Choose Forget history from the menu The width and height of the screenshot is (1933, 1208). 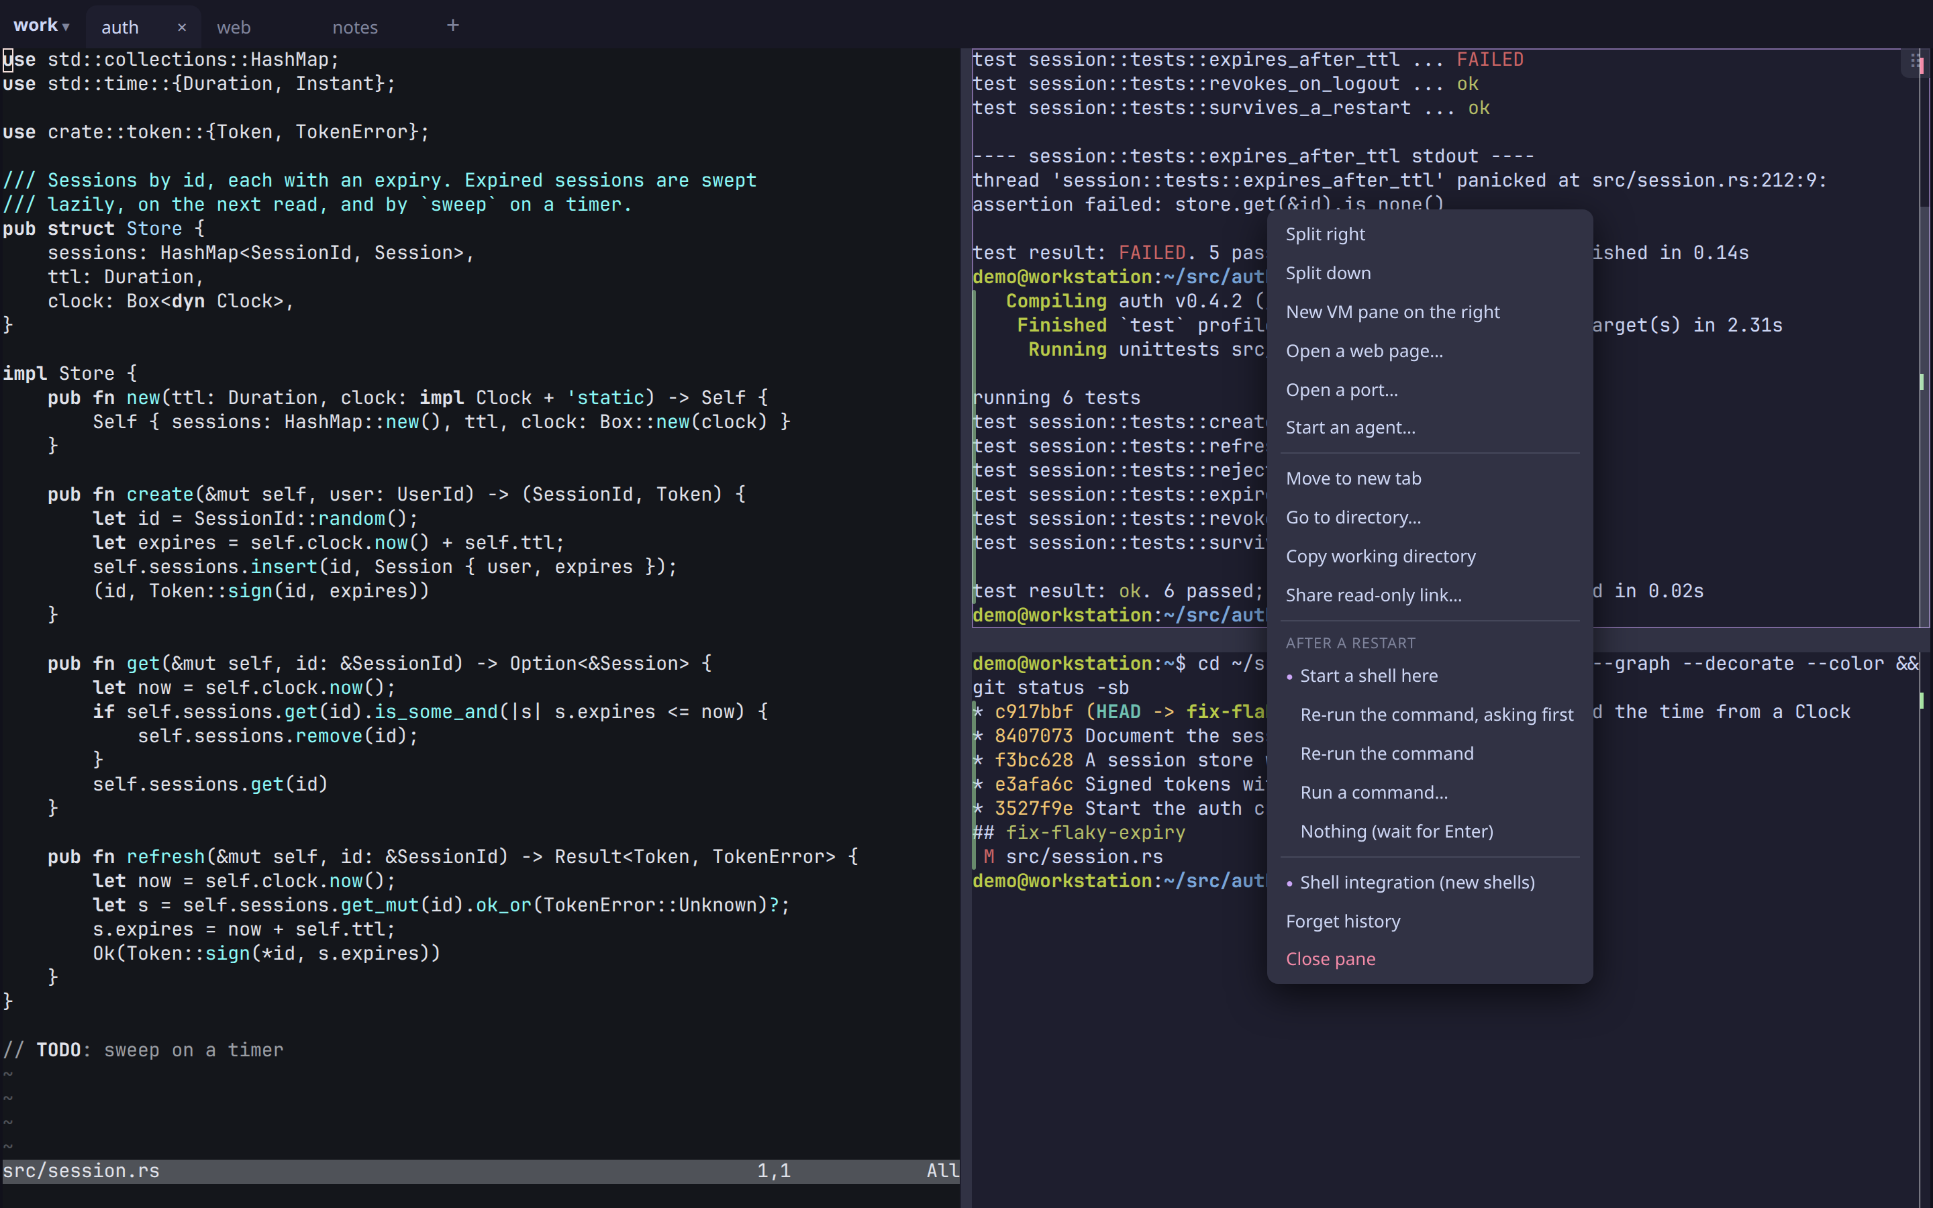click(1430, 921)
